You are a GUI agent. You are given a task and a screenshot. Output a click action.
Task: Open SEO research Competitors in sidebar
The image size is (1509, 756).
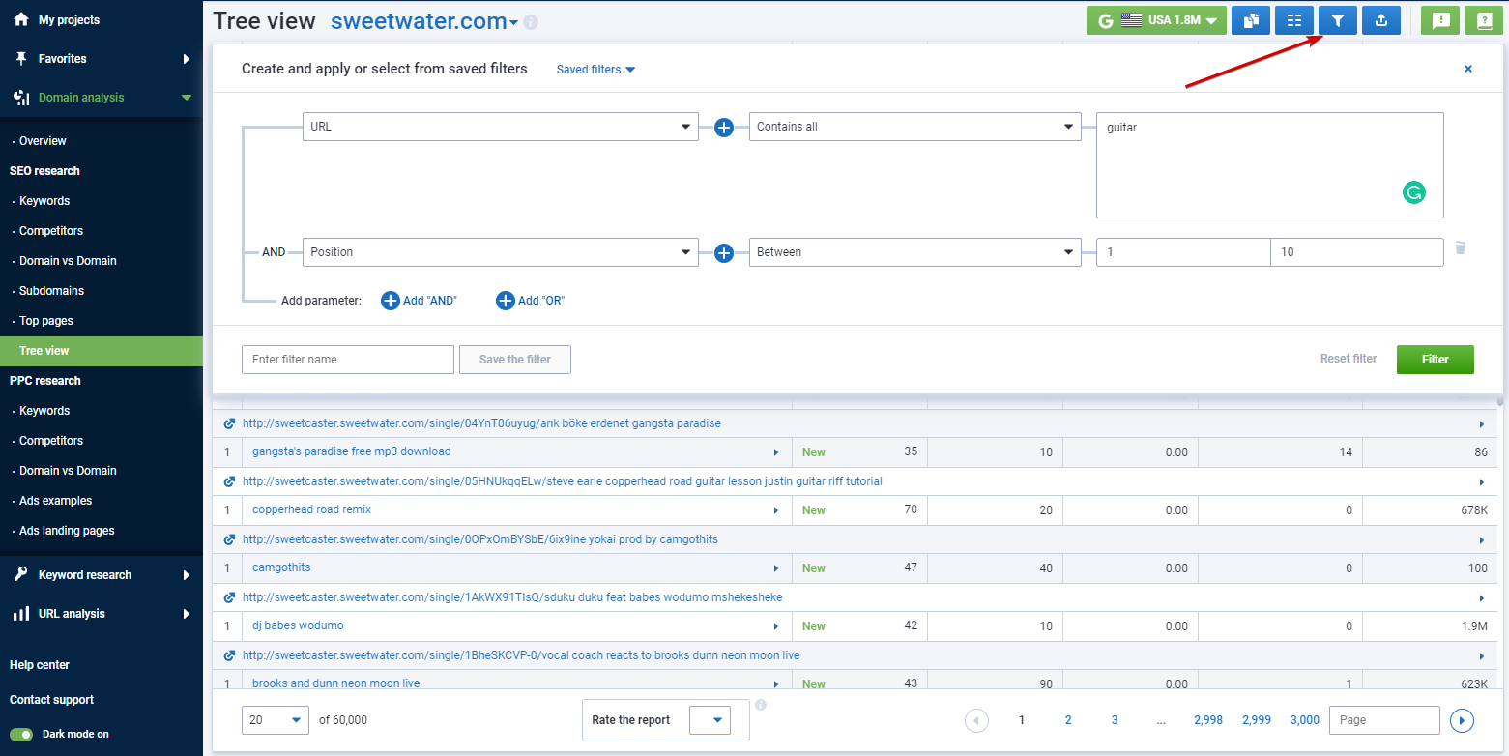[51, 231]
